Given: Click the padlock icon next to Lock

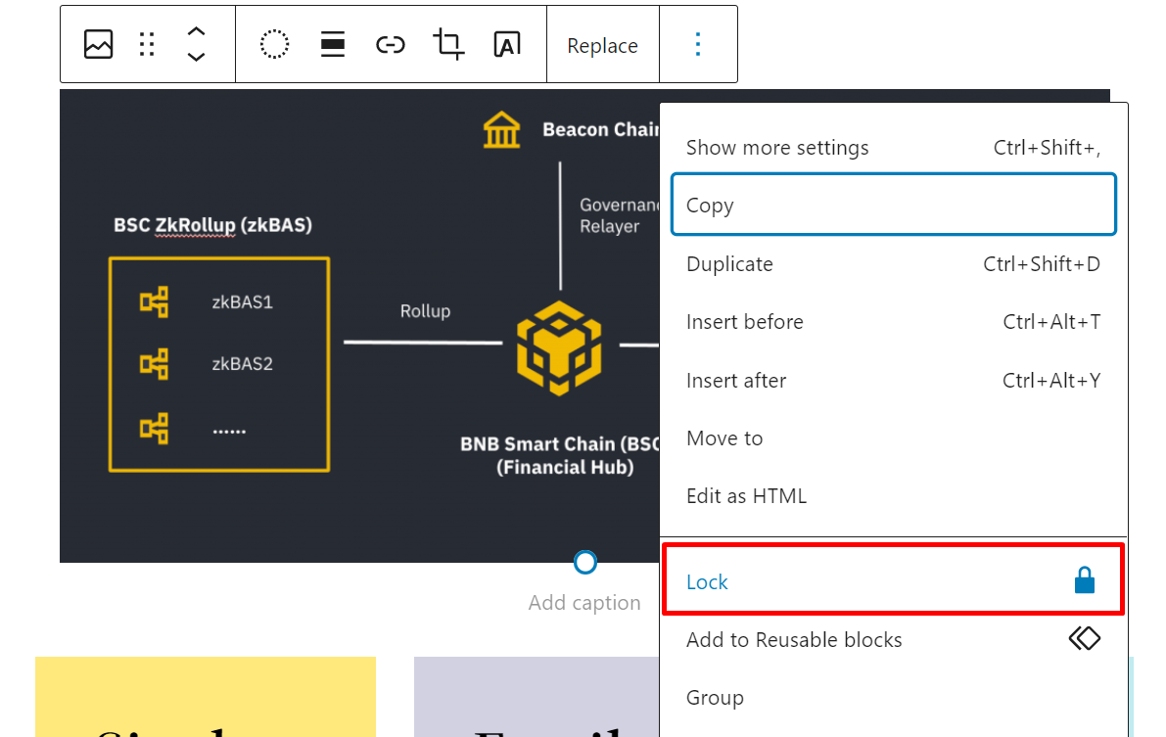Looking at the screenshot, I should (x=1084, y=582).
